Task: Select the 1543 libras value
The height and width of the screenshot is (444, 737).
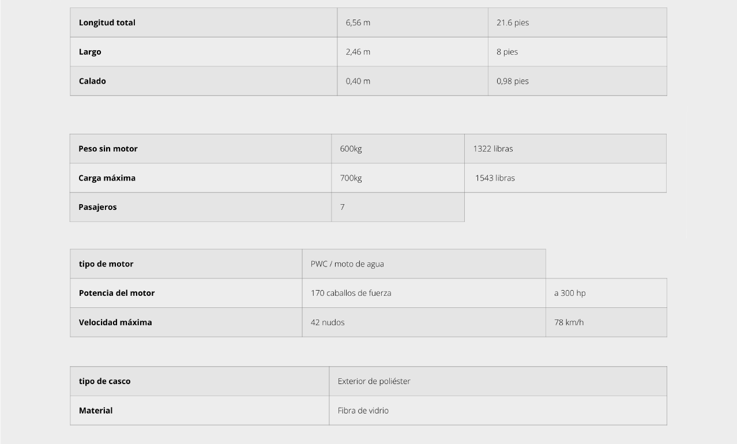Action: coord(495,178)
